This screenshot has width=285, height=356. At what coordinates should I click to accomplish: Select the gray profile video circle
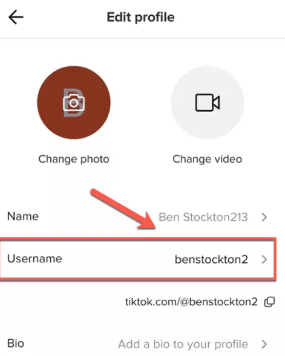click(x=208, y=102)
